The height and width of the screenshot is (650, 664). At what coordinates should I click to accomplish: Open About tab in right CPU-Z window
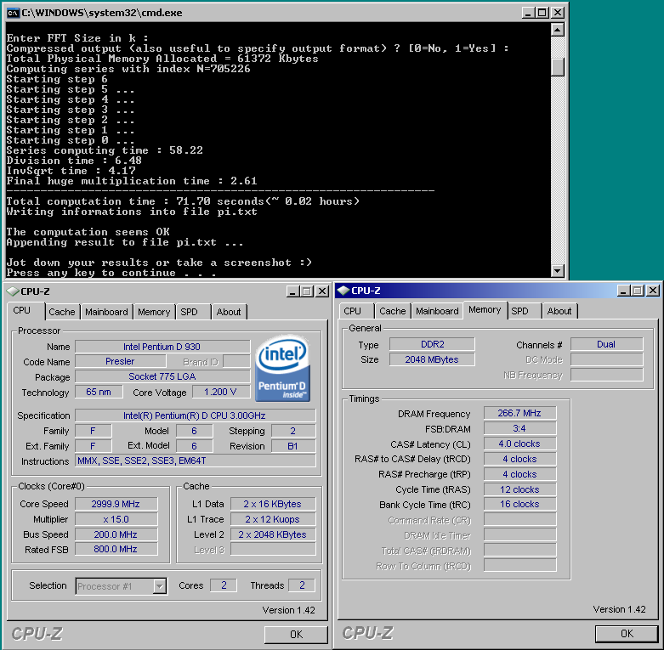[559, 311]
